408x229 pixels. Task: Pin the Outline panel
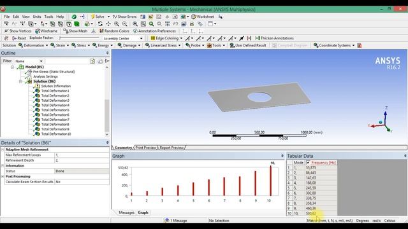107,53
